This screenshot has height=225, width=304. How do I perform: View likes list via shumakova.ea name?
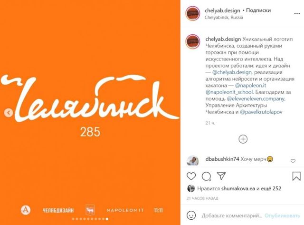238,188
